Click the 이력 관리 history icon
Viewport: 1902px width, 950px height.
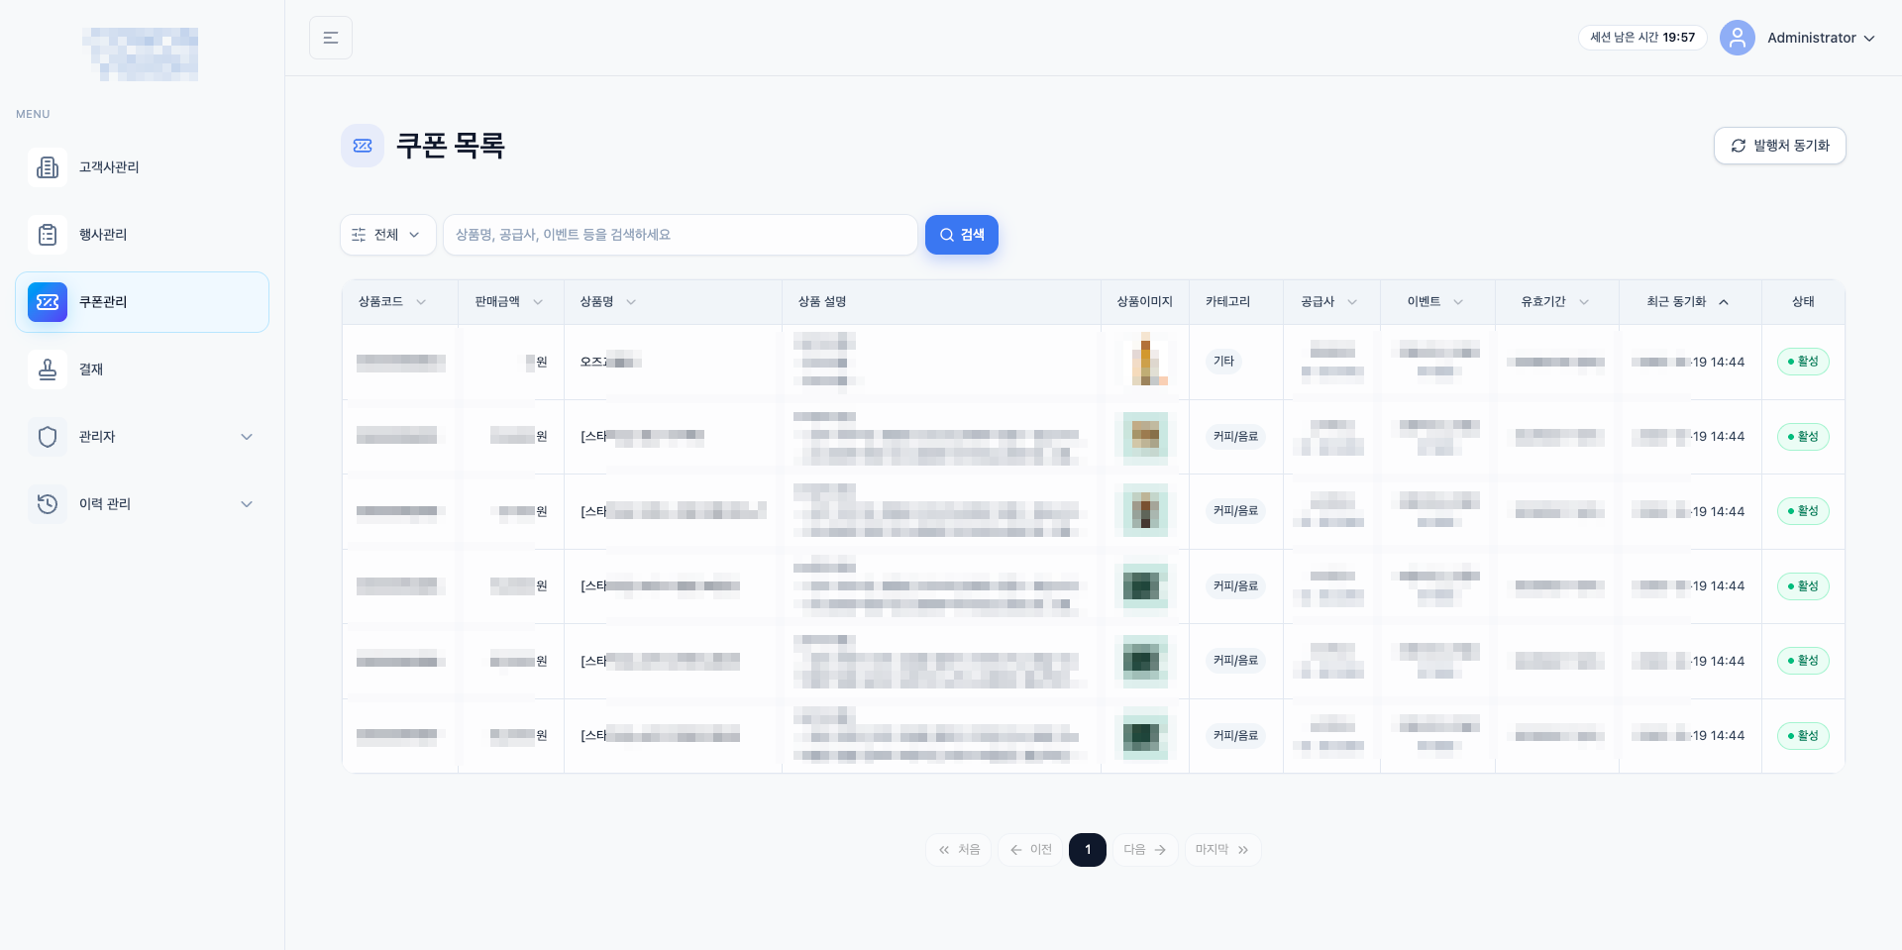[48, 504]
